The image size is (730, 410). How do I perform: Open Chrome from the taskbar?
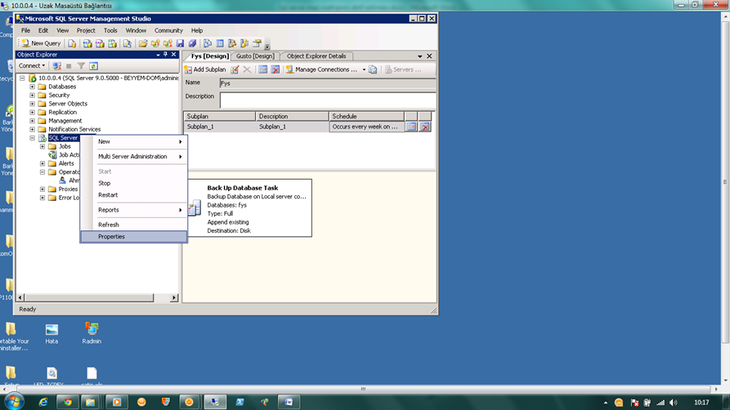pyautogui.click(x=68, y=402)
